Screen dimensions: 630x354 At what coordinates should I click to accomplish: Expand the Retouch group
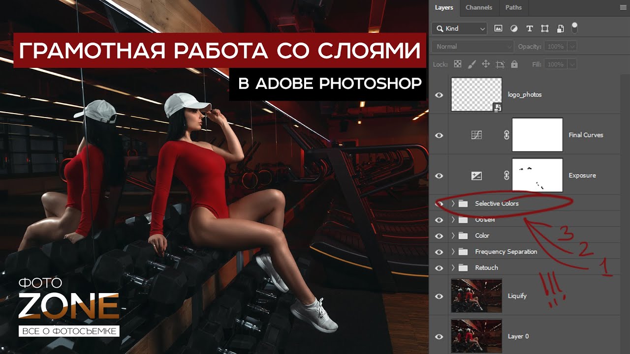tap(453, 267)
